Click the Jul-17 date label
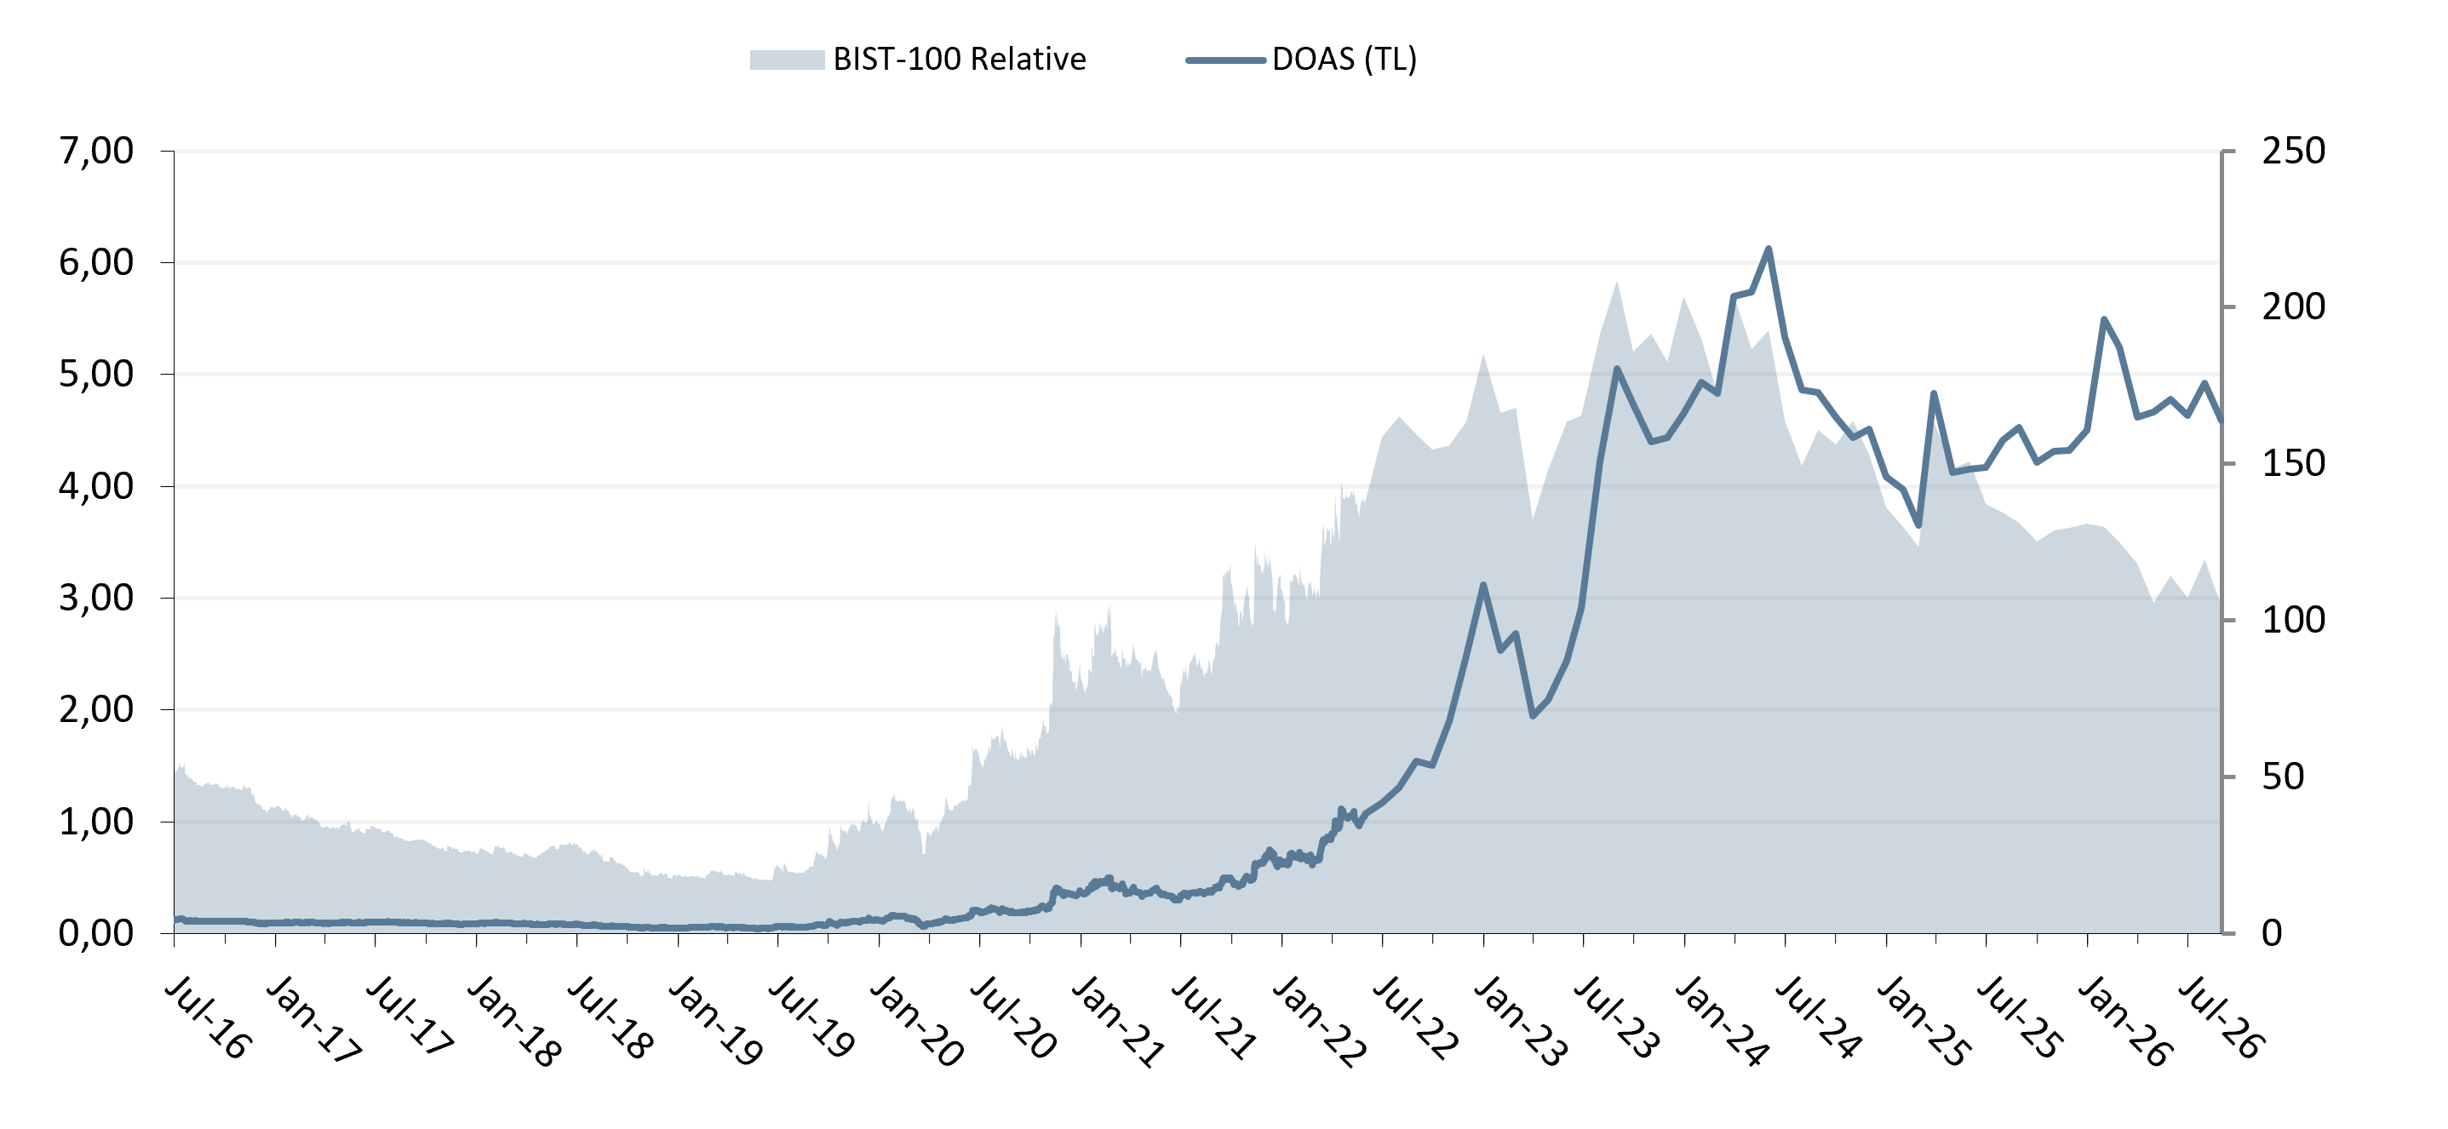Screen dimensions: 2448x1129 [x=410, y=1017]
